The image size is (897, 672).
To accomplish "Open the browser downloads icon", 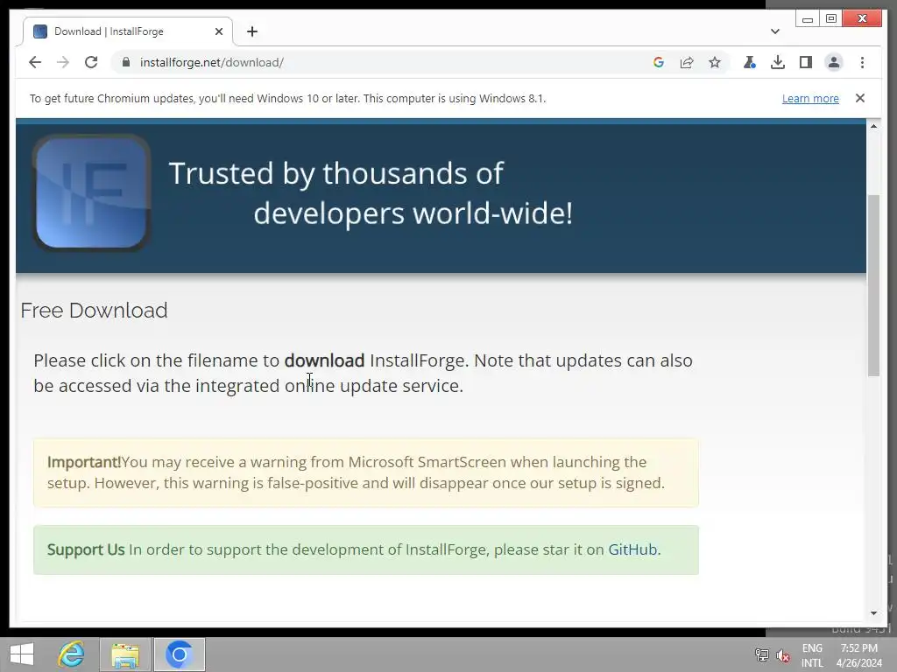I will (778, 62).
